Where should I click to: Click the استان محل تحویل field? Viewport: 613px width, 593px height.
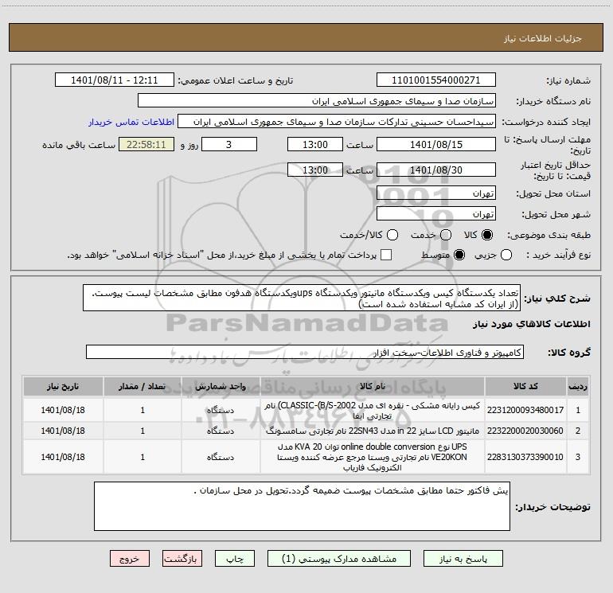point(436,193)
